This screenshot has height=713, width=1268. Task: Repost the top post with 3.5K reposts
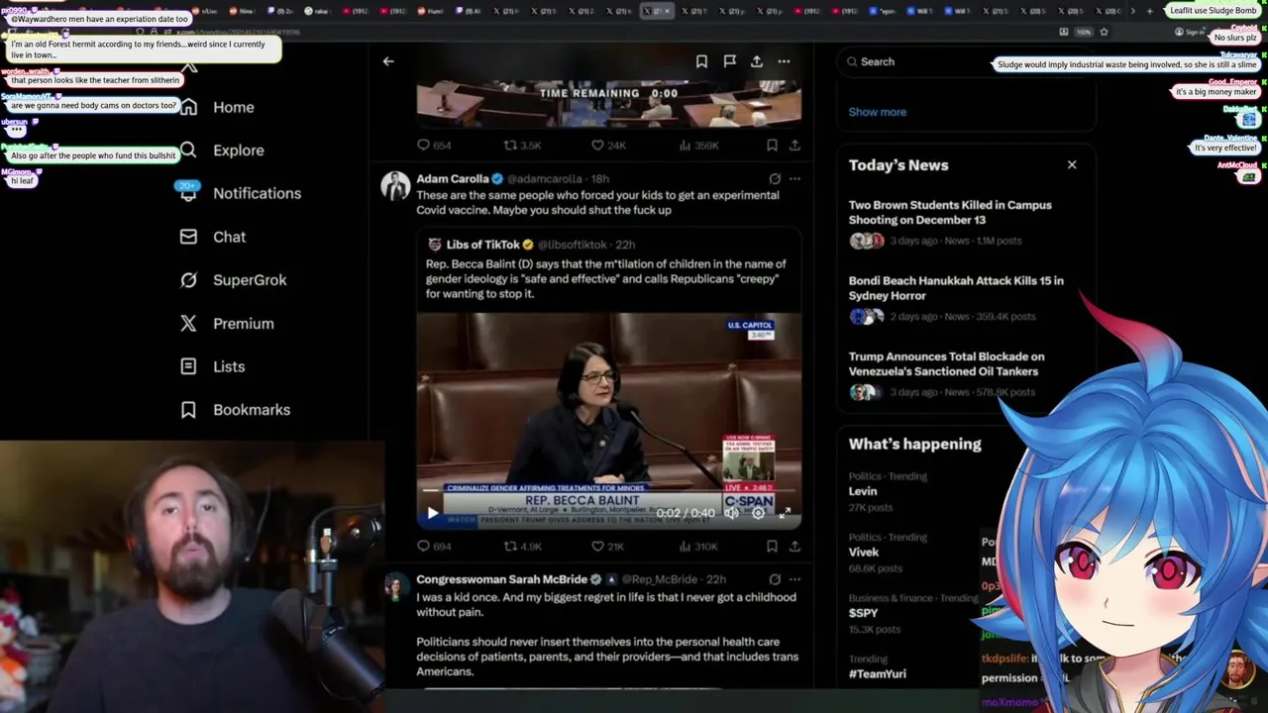click(522, 146)
